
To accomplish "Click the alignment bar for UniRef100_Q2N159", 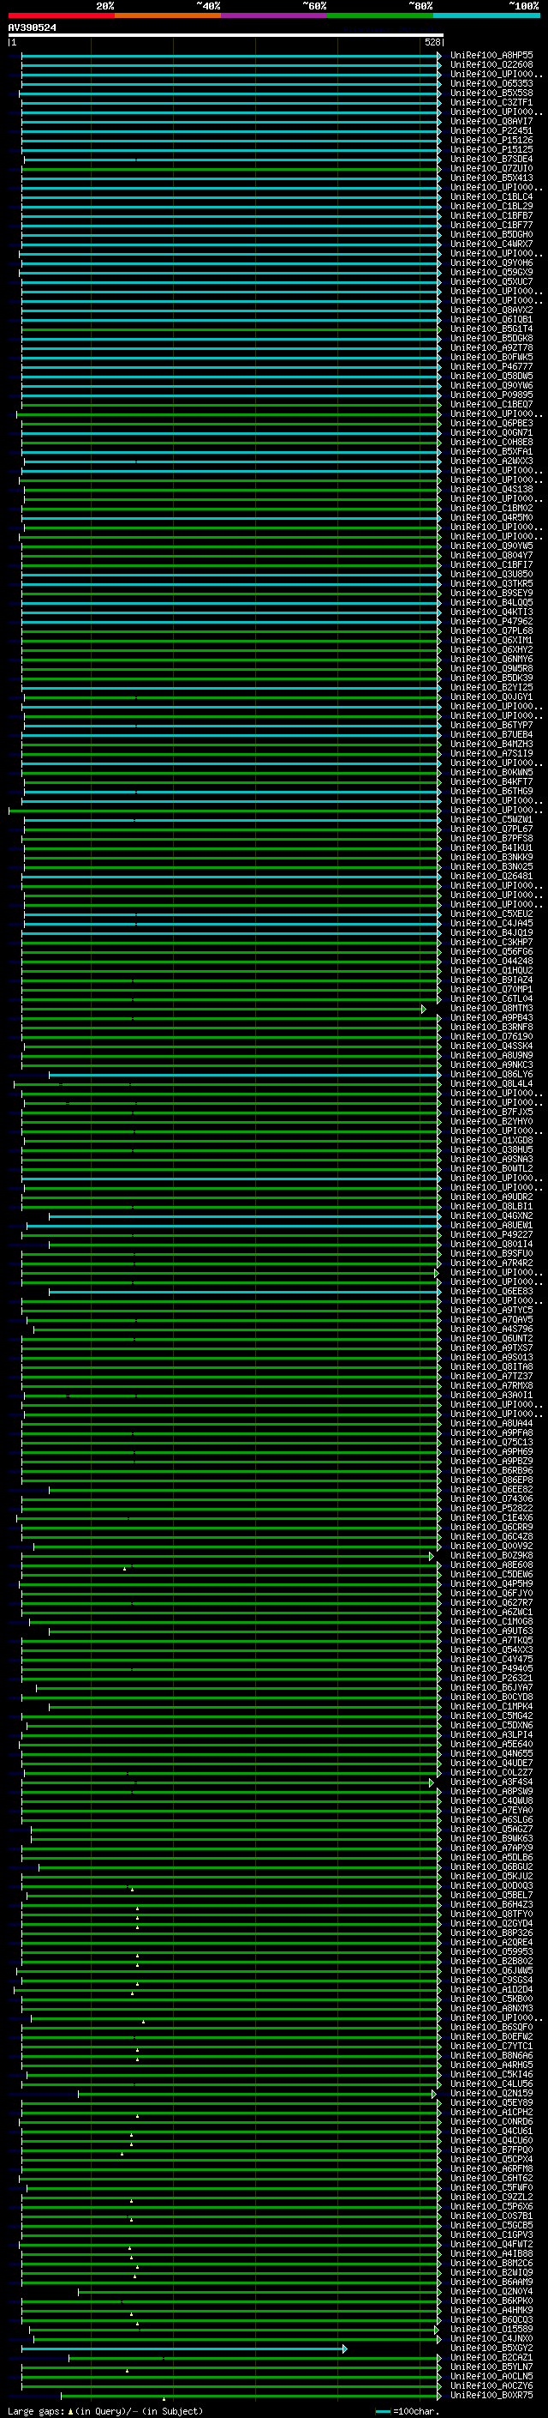I will (257, 2093).
